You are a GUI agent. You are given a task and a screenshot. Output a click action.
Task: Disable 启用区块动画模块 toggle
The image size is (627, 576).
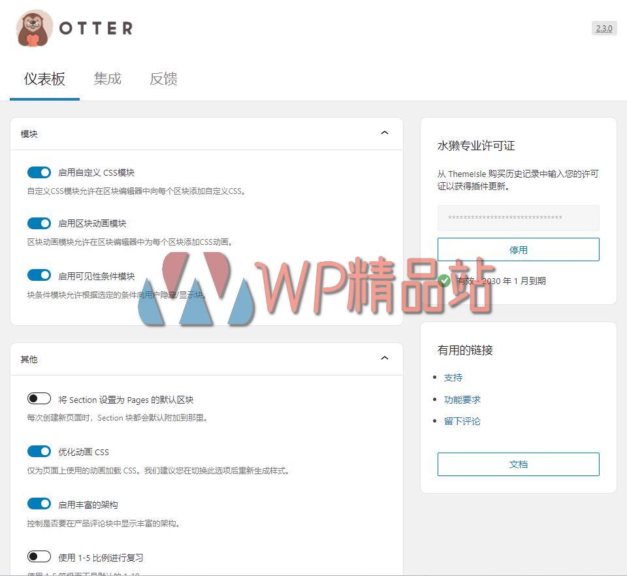tap(39, 223)
